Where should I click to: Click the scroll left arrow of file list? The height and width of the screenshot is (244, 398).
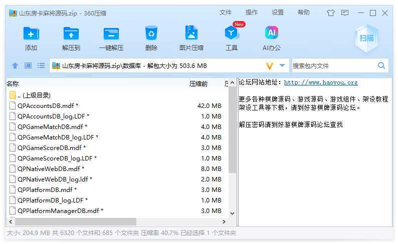click(x=11, y=221)
